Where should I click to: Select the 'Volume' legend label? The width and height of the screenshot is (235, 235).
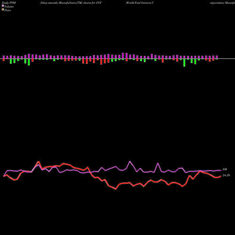[x=9, y=7]
